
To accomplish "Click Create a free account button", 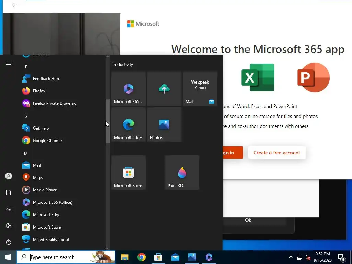I will coord(277,153).
